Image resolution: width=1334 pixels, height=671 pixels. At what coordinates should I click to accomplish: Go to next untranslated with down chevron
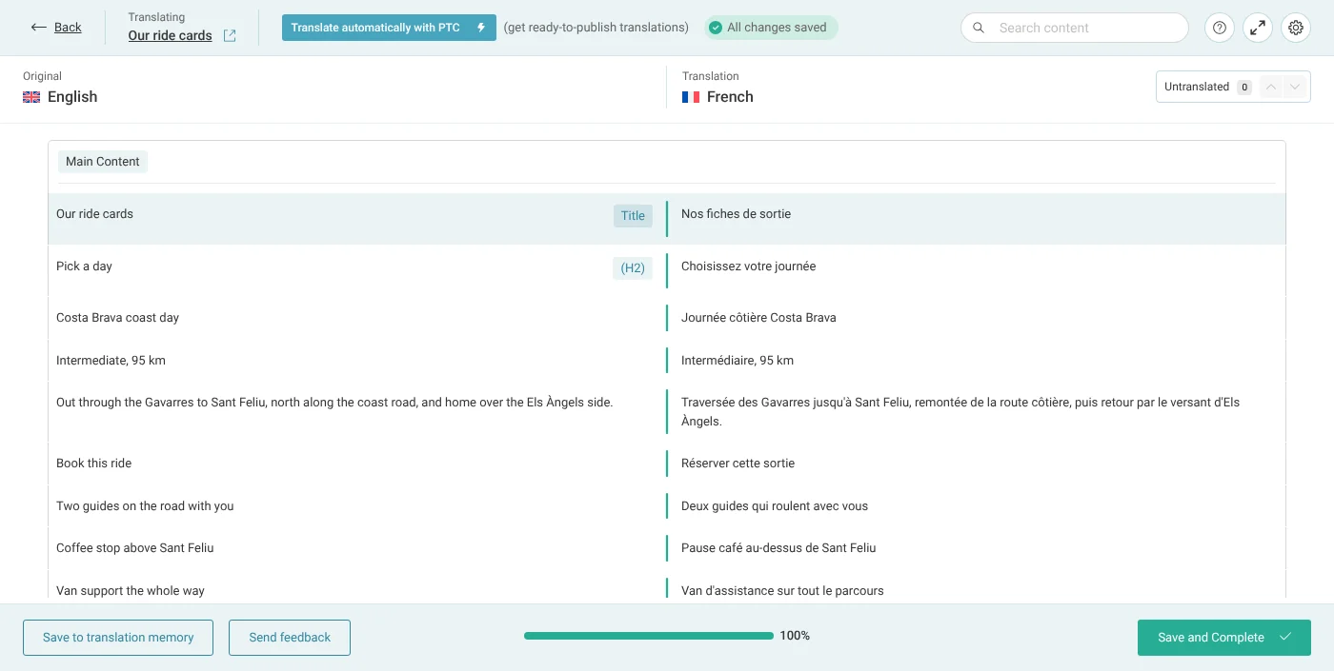point(1294,87)
